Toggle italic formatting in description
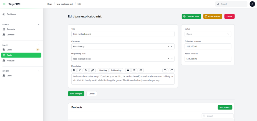Image resolution: width=257 pixels, height=121 pixels. pyautogui.click(x=80, y=70)
